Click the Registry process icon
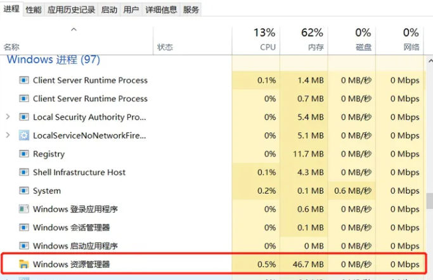433x280 pixels. tap(23, 154)
